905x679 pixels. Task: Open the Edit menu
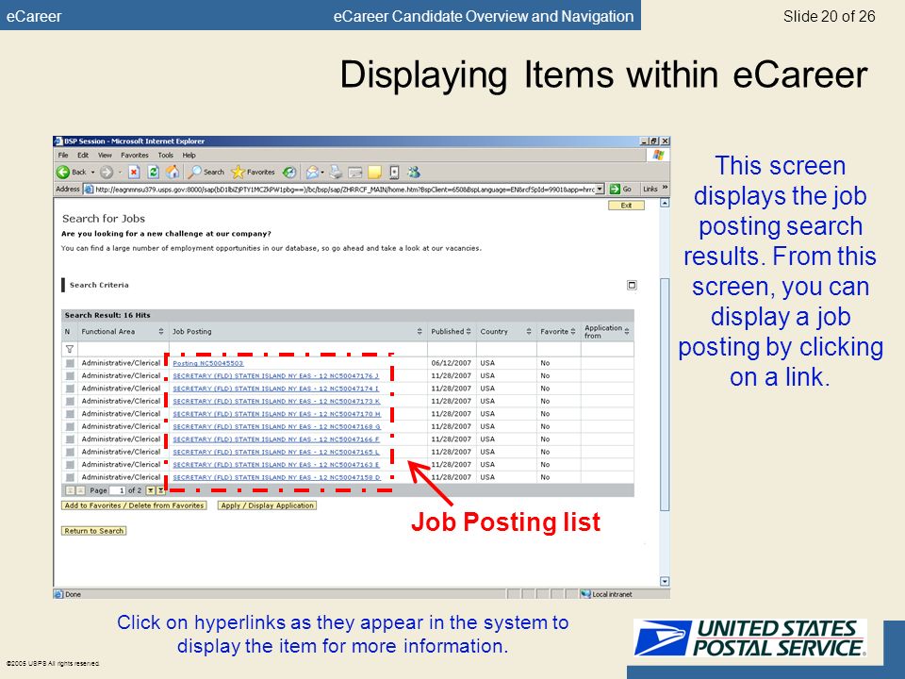[83, 156]
